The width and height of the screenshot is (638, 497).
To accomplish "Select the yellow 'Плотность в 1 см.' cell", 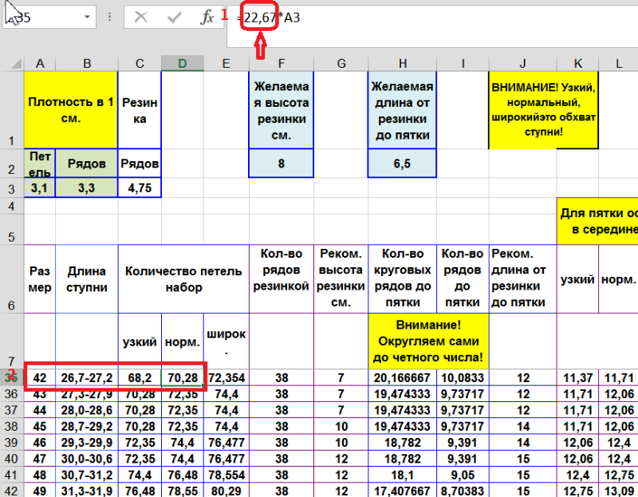I will (71, 109).
